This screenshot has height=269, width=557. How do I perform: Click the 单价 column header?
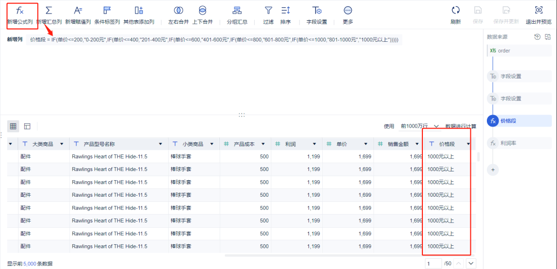point(348,144)
